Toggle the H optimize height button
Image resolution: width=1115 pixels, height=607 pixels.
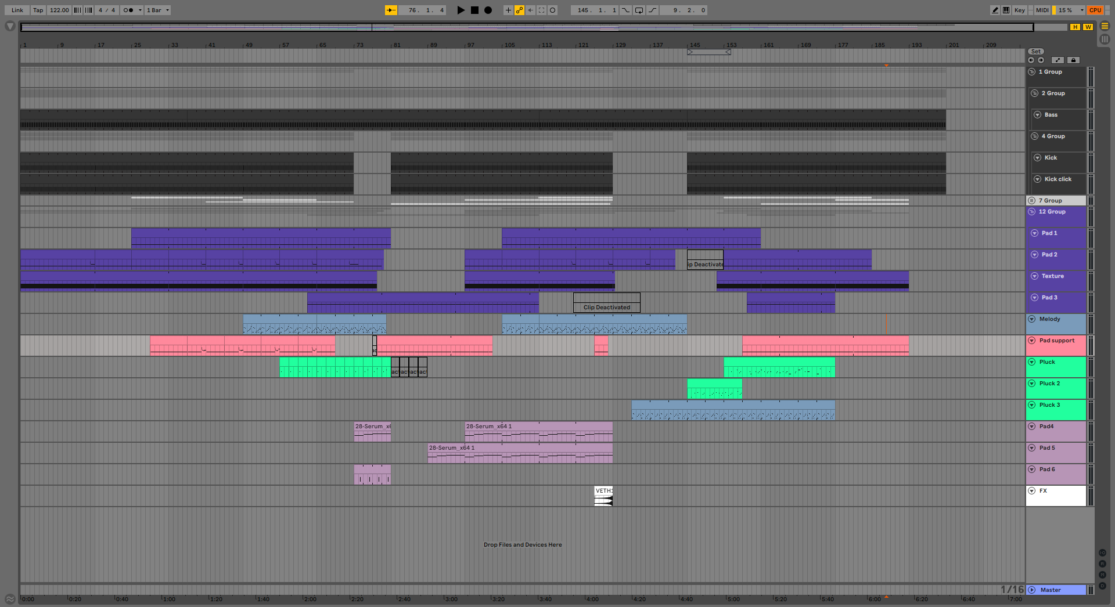click(1075, 27)
